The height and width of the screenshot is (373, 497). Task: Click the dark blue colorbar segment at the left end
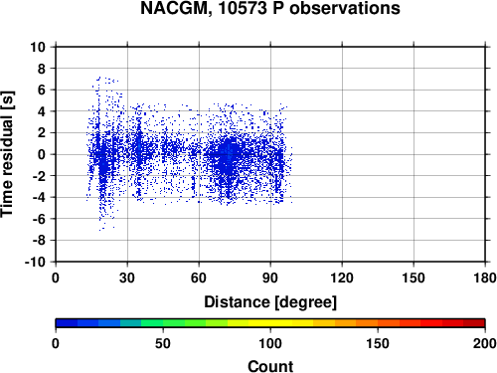click(67, 323)
